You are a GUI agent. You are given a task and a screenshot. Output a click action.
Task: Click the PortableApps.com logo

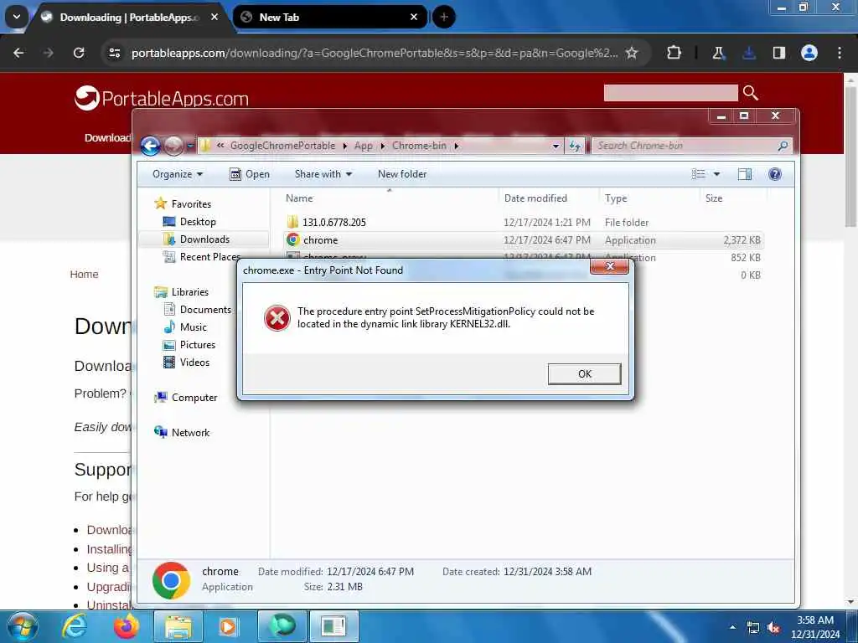(x=162, y=99)
